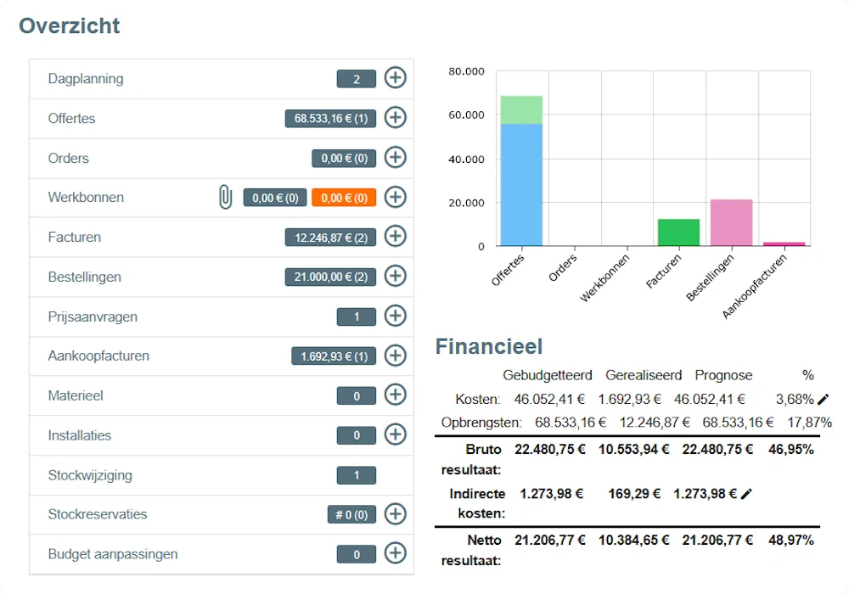Click the plus icon beside Bestellingen
Screen dimensions: 849x594
[396, 276]
